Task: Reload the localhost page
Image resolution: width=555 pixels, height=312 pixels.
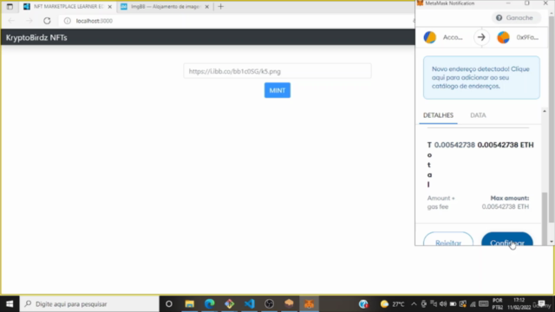Action: (47, 21)
